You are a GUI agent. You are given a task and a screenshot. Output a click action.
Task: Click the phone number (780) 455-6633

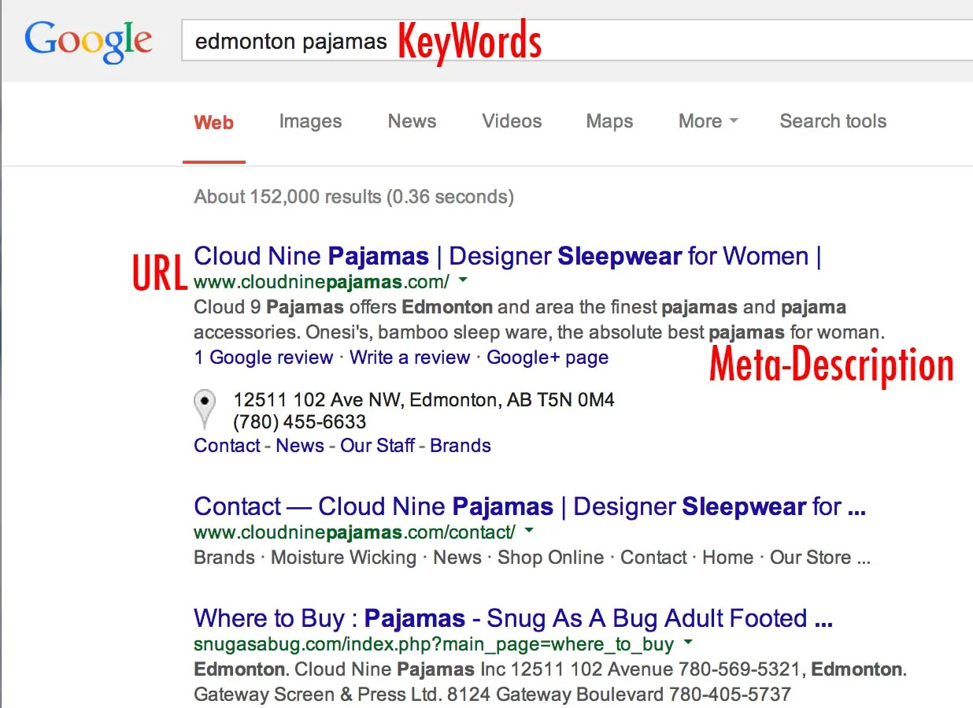coord(300,421)
